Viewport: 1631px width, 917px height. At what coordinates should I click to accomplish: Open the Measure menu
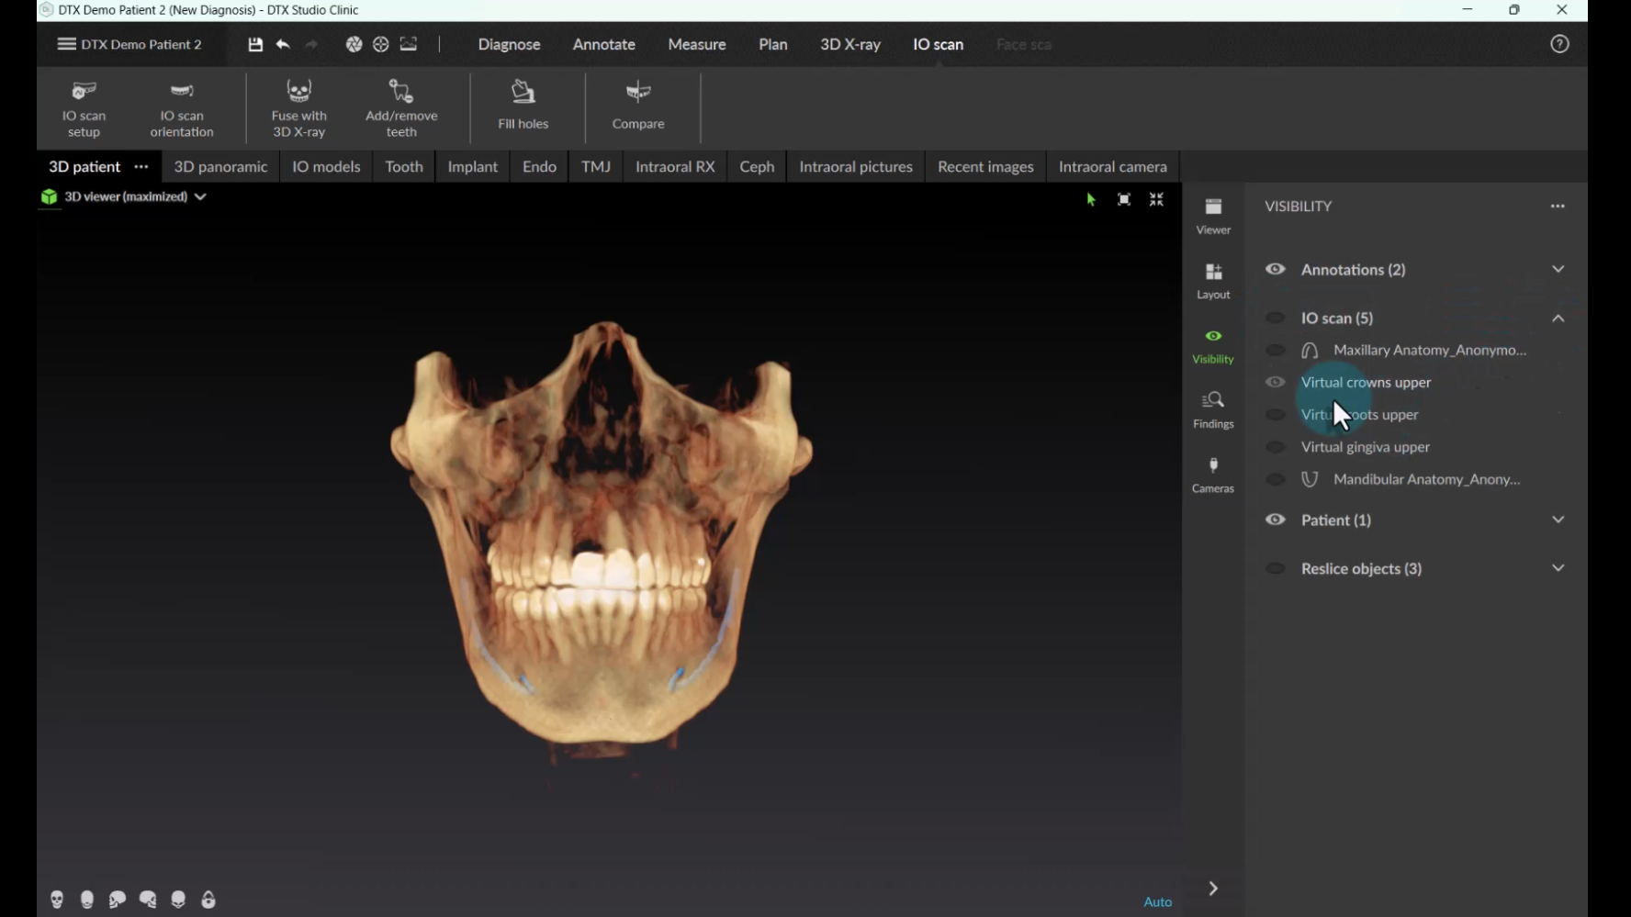pos(696,44)
